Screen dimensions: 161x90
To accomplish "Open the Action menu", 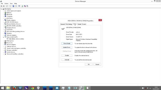I will click(x=6, y=3).
